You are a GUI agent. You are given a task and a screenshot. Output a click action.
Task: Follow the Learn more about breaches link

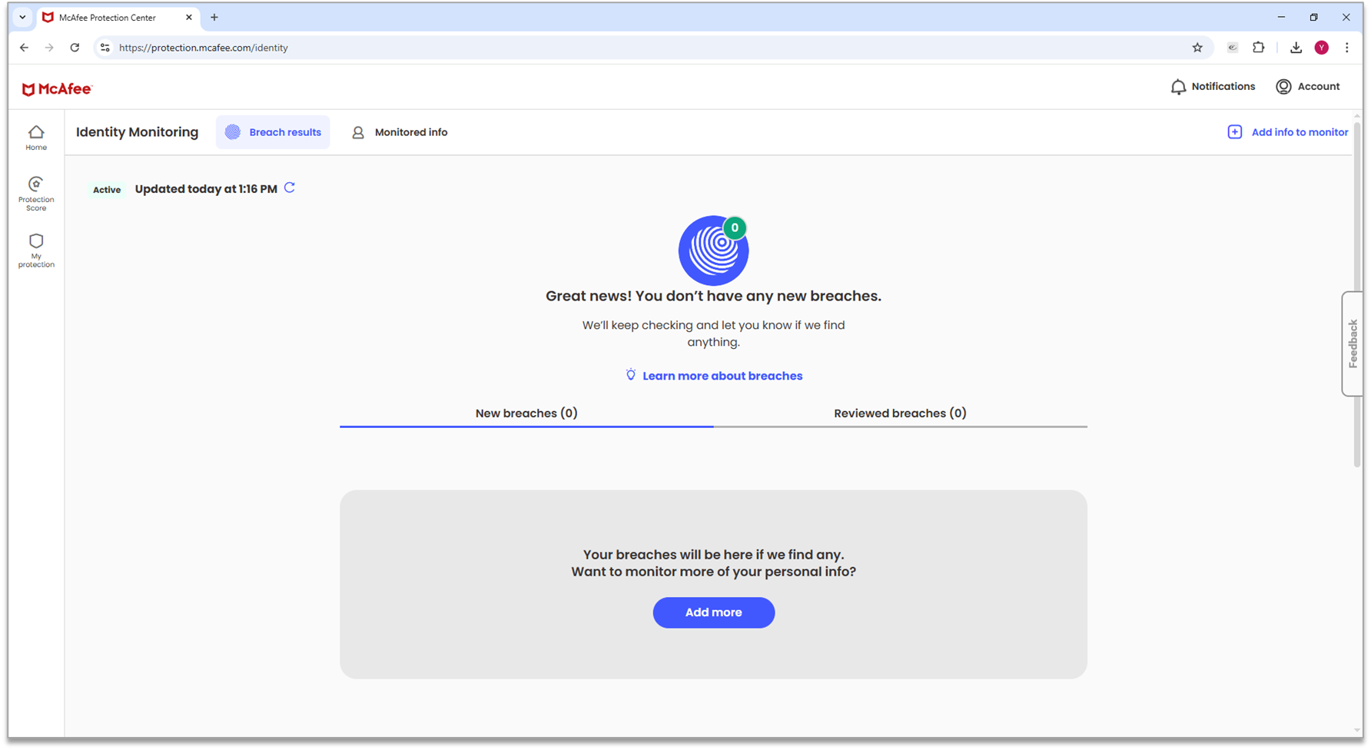722,376
